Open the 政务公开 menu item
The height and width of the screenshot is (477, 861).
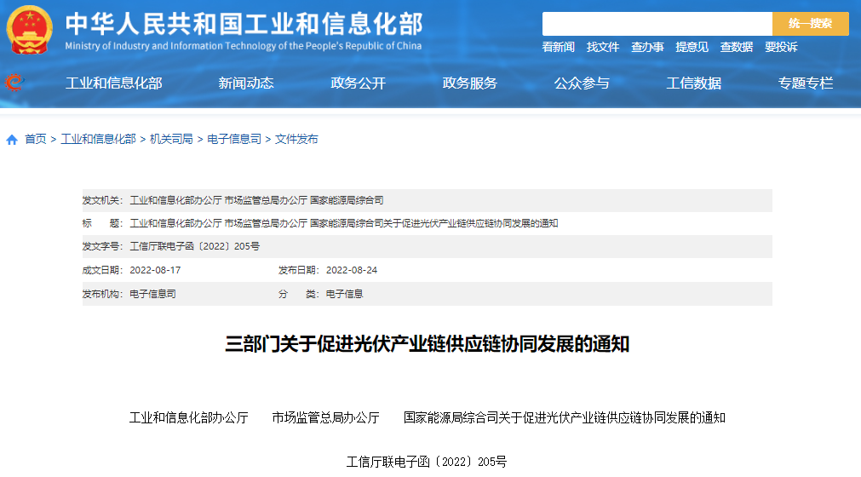coord(358,83)
